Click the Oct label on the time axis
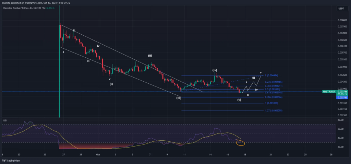Screen dimensions: 351x164 [x=98, y=155]
